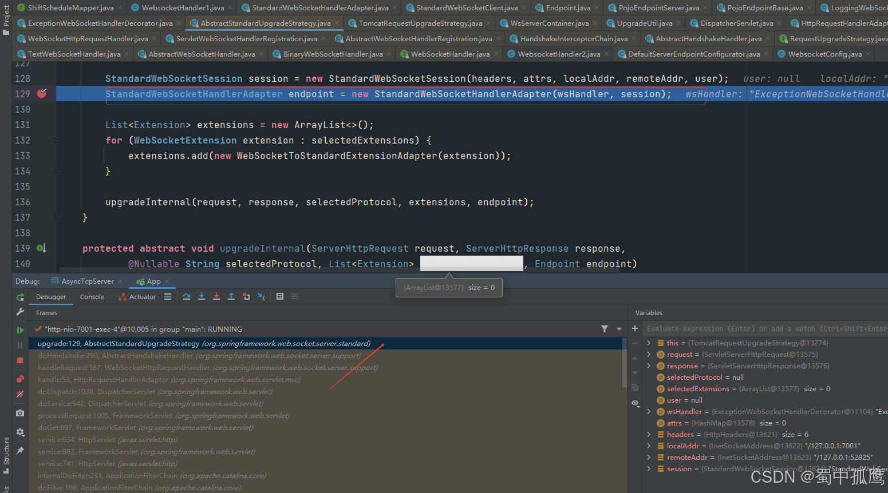The height and width of the screenshot is (493, 888).
Task: Click the threads layout lines icon beside Actuator
Action: click(x=168, y=296)
